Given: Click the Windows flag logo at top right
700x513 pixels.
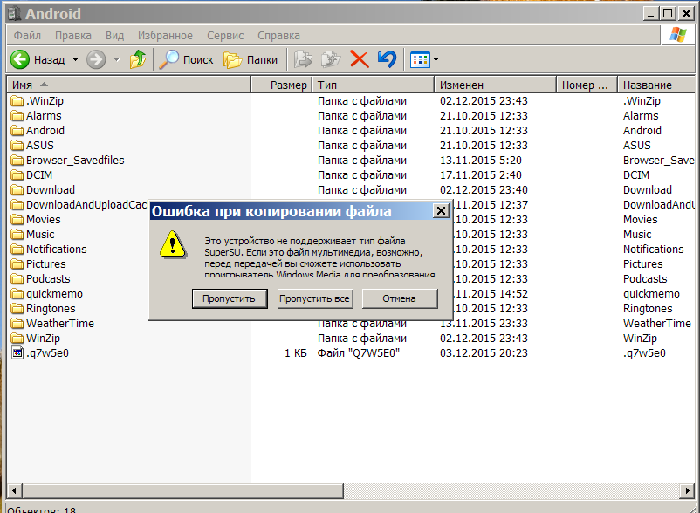Looking at the screenshot, I should [x=677, y=35].
